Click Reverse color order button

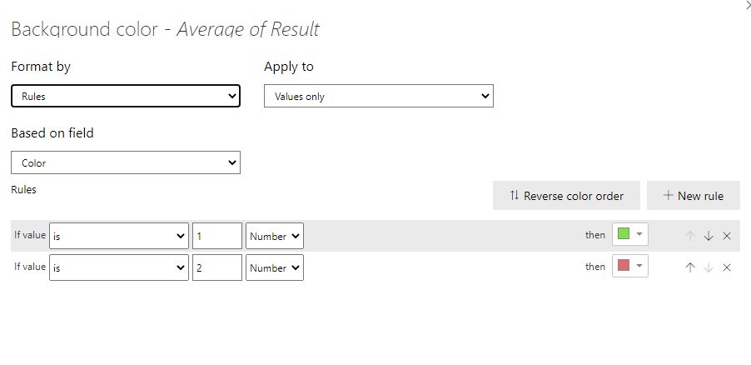[566, 196]
